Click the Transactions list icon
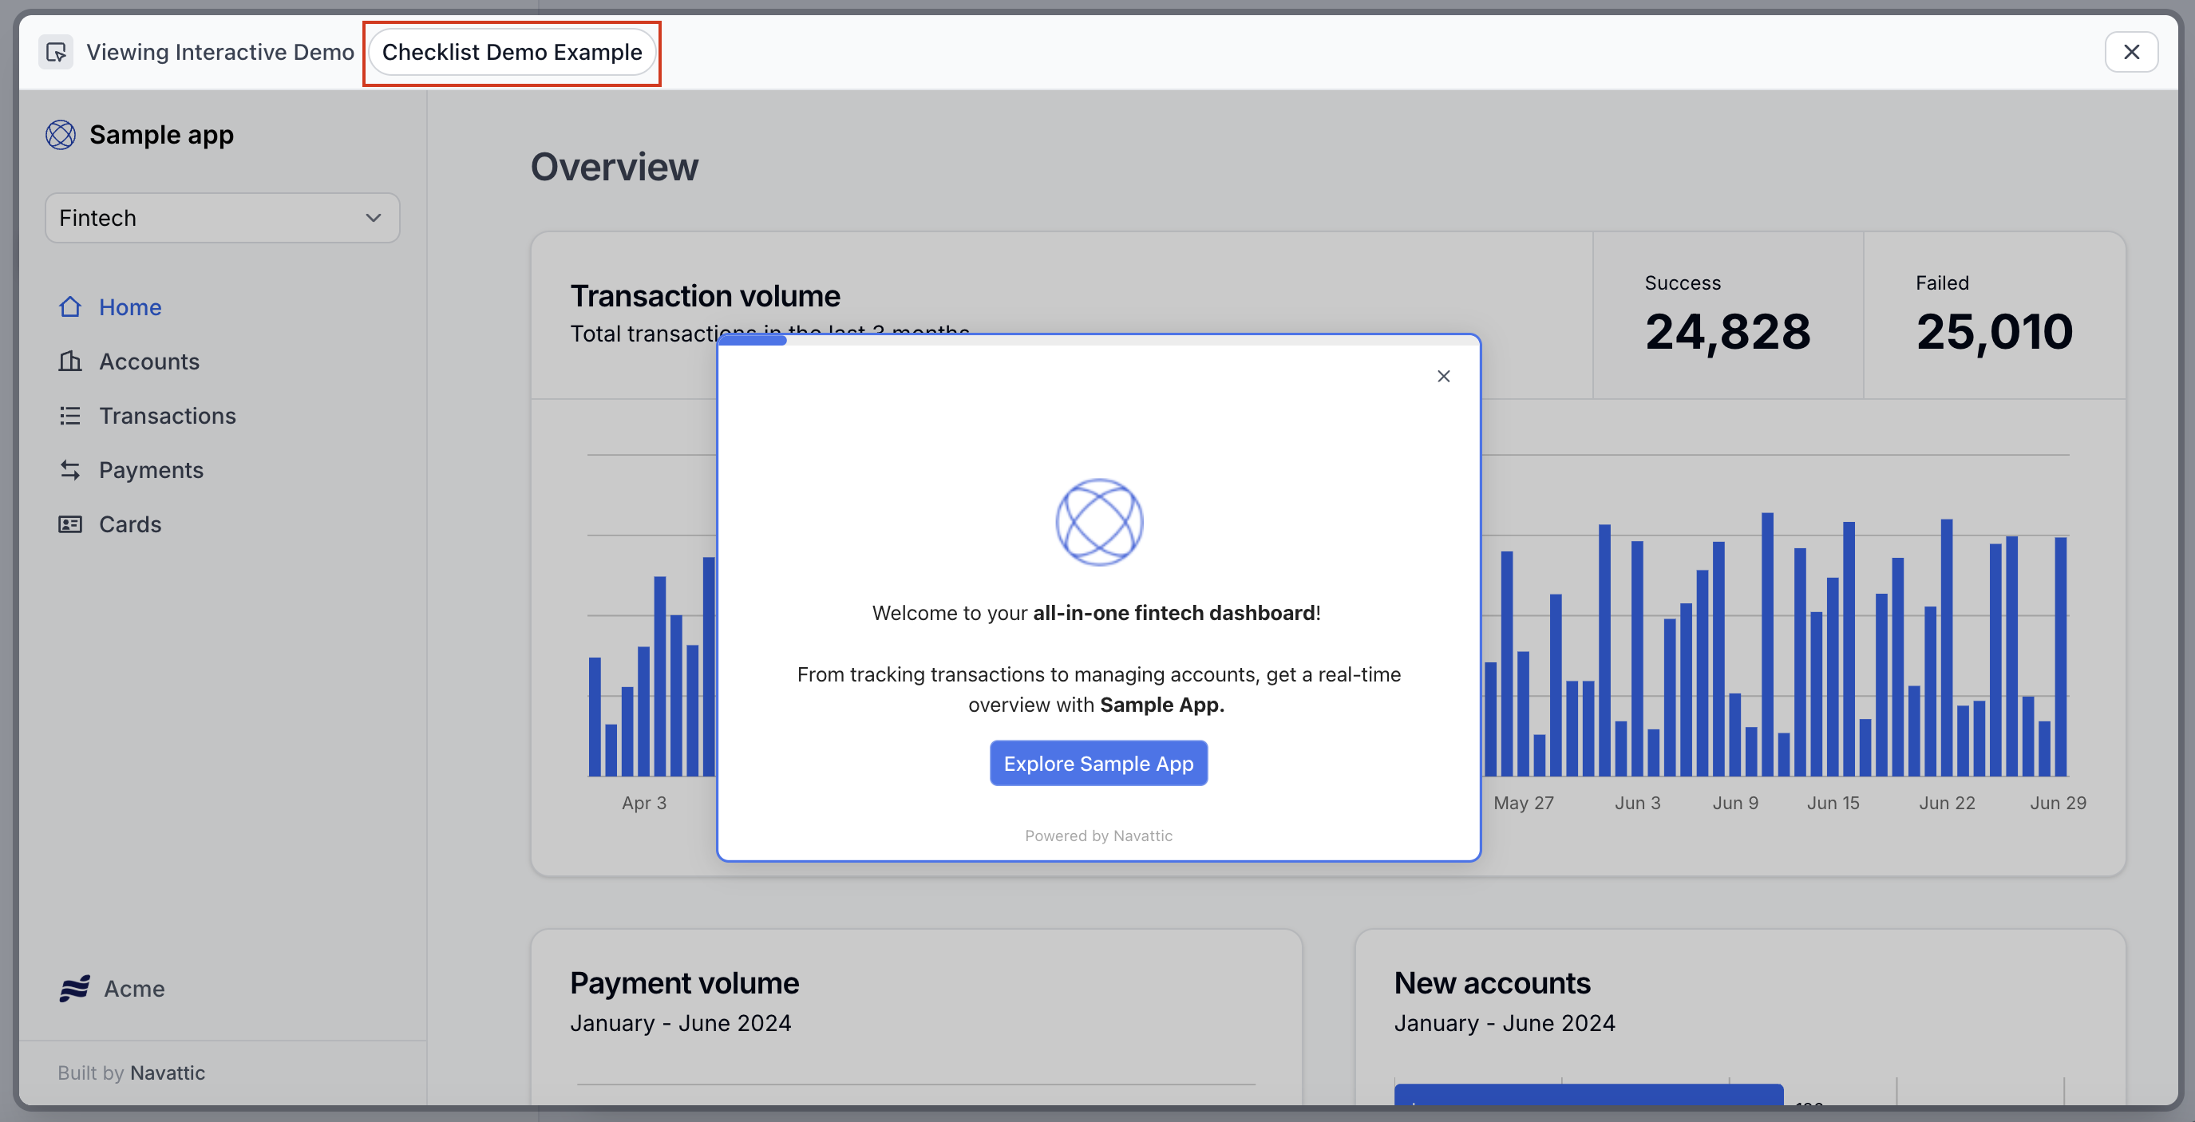Screen dimensions: 2195x1122 (x=70, y=416)
